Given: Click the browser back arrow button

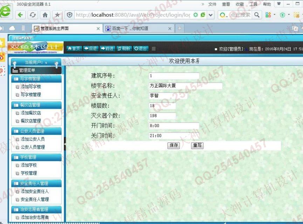Looking at the screenshot, I should pos(21,15).
